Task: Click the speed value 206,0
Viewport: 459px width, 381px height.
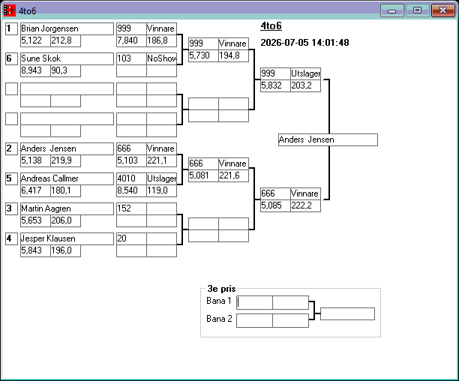Action: coord(65,220)
